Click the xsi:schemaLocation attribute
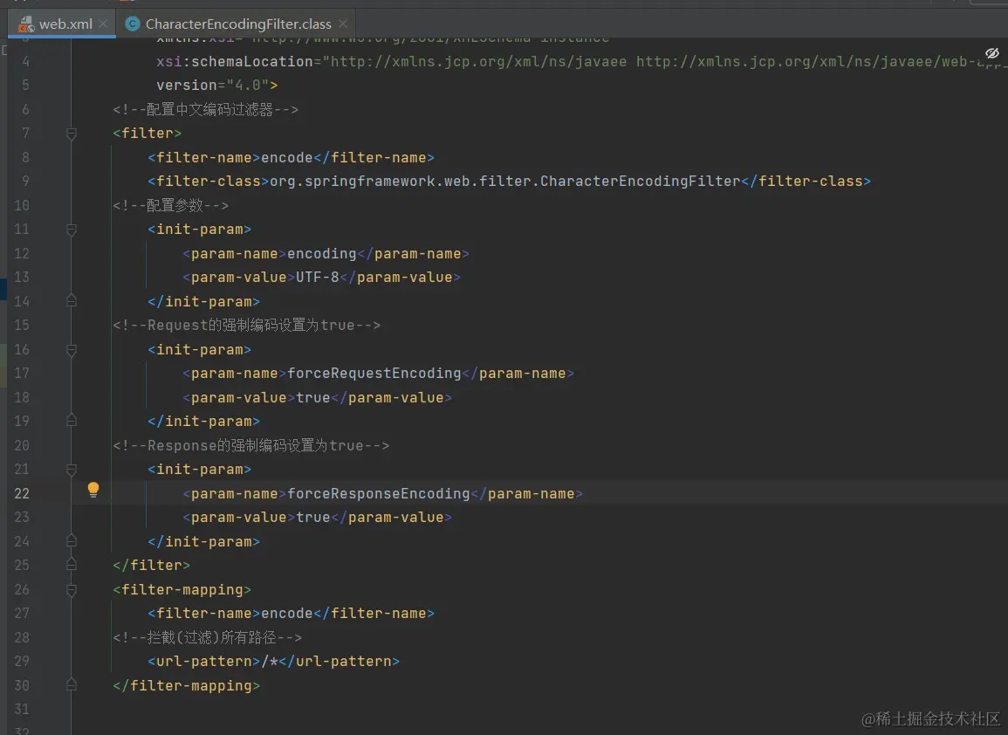This screenshot has width=1008, height=735. 234,61
